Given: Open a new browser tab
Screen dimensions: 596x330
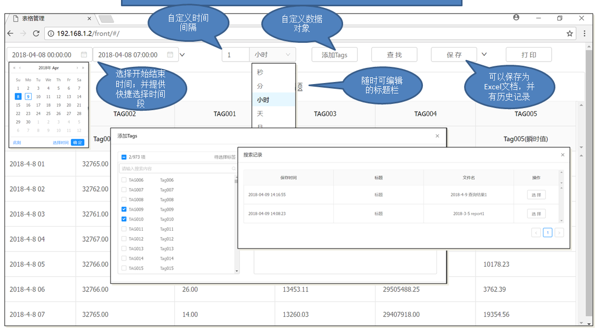Looking at the screenshot, I should click(x=106, y=19).
